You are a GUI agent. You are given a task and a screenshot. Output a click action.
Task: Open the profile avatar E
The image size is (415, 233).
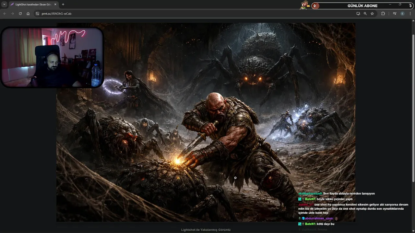click(402, 14)
